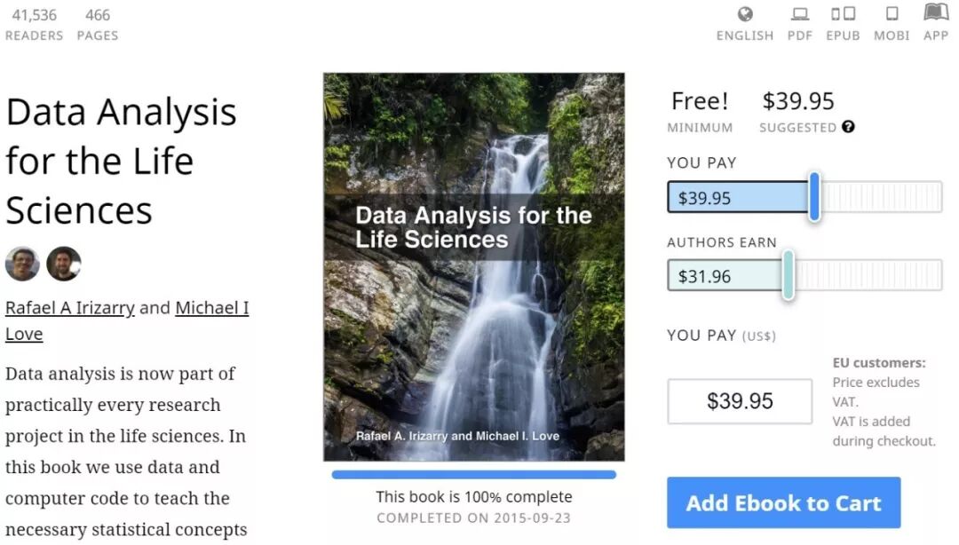
Task: Select the PDF format icon
Action: pyautogui.click(x=800, y=14)
